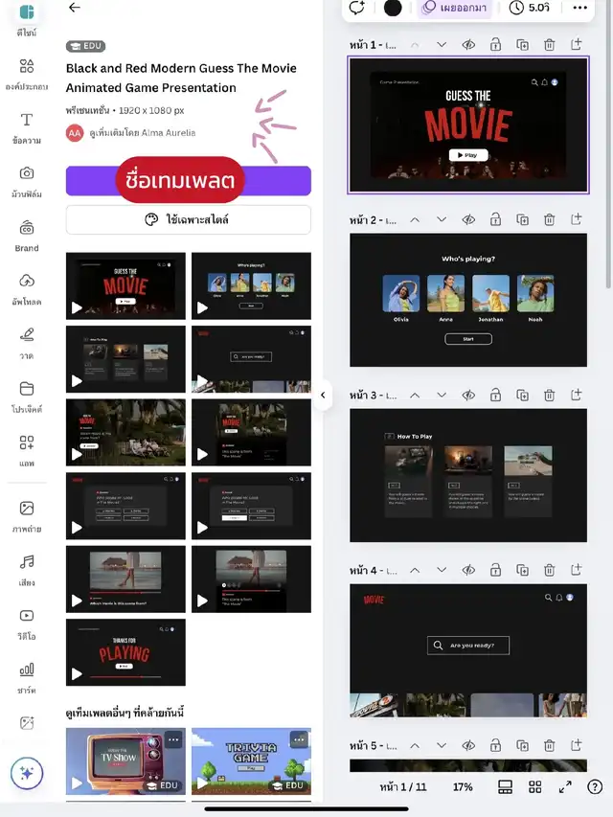The image size is (613, 817).
Task: Click the back arrow in template panel
Action: [75, 8]
